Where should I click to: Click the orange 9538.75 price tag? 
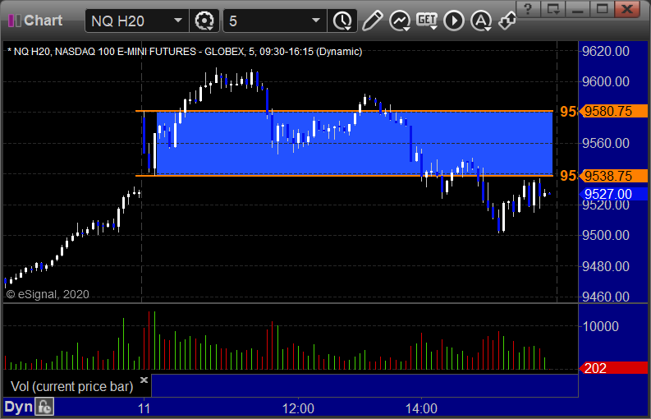[x=612, y=176]
